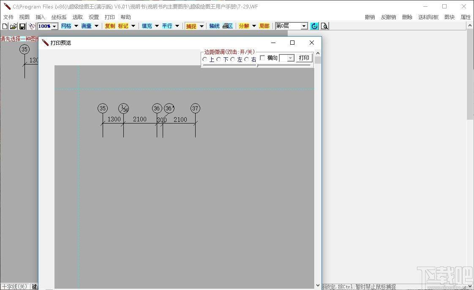Click the refresh redraw icon

point(314,26)
